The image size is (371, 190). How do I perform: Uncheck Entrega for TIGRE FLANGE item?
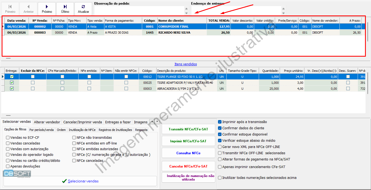coord(12,77)
